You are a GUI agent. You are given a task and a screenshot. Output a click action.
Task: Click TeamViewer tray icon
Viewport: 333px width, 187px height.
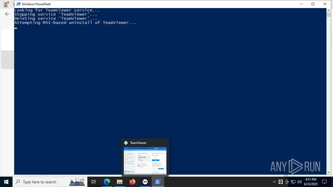click(x=280, y=182)
